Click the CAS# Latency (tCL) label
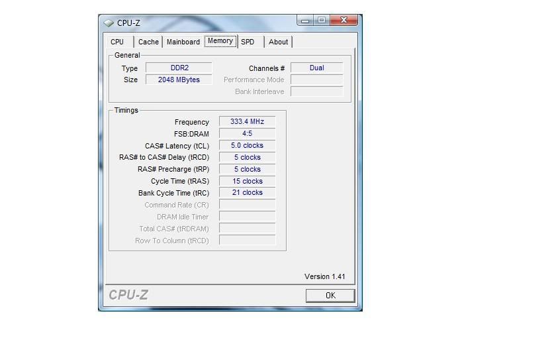Image resolution: width=556 pixels, height=348 pixels. (x=177, y=146)
